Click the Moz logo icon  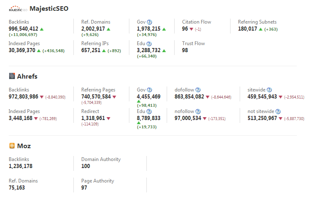pyautogui.click(x=12, y=146)
